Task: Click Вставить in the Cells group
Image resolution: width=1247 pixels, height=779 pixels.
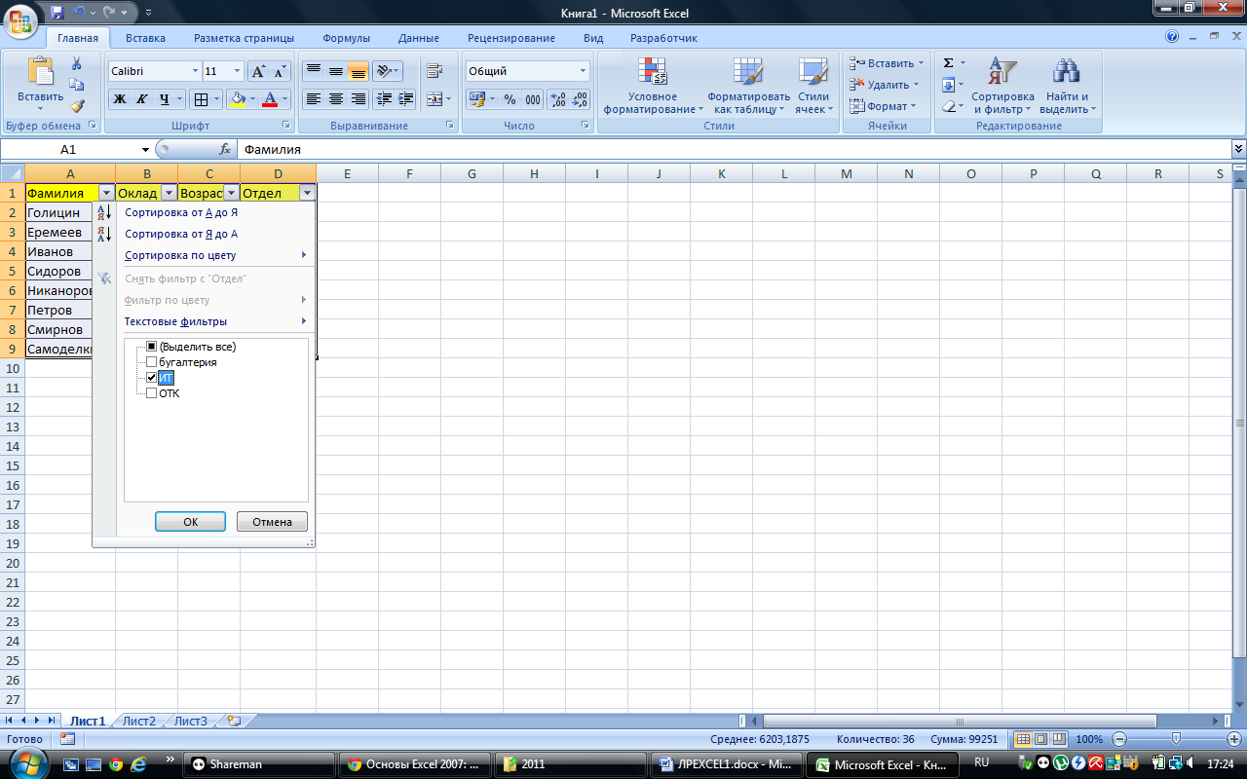Action: click(x=887, y=63)
